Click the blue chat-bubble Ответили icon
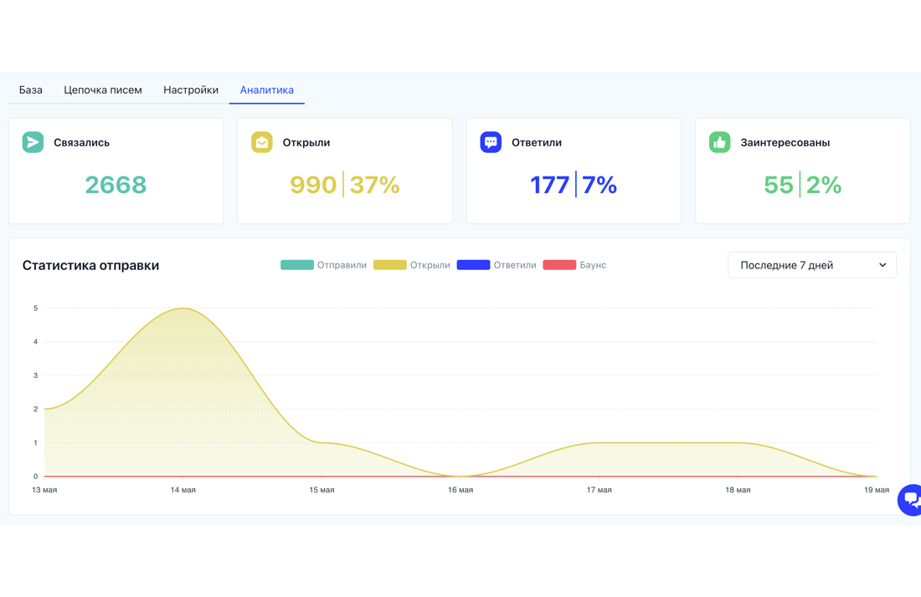 (x=491, y=142)
